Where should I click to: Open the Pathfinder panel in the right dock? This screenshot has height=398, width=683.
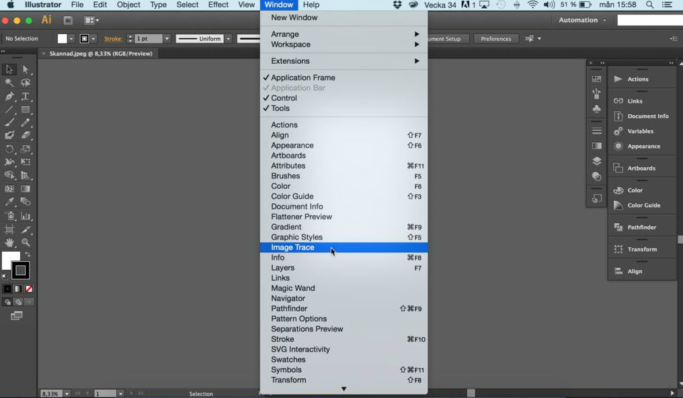[642, 227]
